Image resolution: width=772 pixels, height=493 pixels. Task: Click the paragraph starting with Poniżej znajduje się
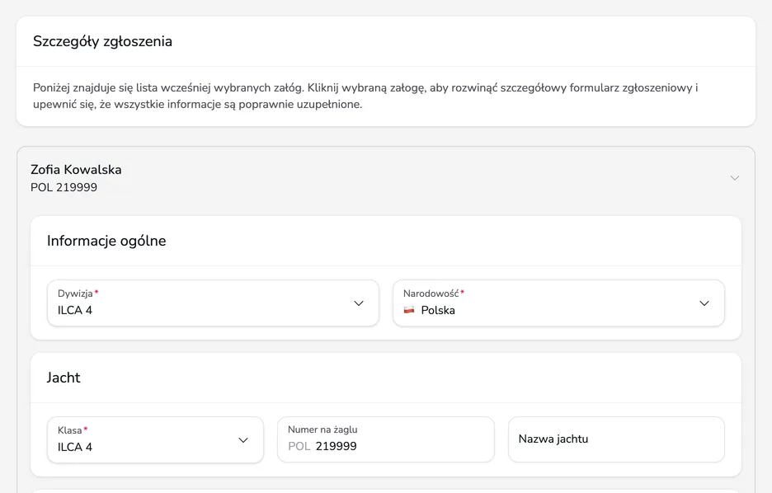(x=365, y=96)
